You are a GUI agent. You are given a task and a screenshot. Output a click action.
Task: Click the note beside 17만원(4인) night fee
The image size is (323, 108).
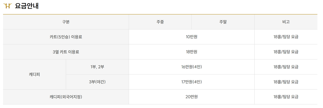pos(286,82)
